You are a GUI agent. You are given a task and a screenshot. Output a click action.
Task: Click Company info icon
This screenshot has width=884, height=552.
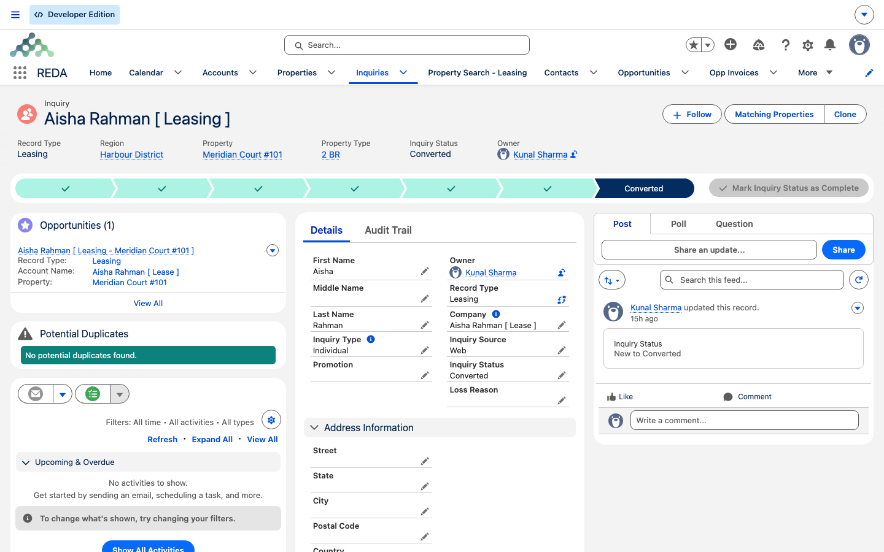tap(496, 314)
